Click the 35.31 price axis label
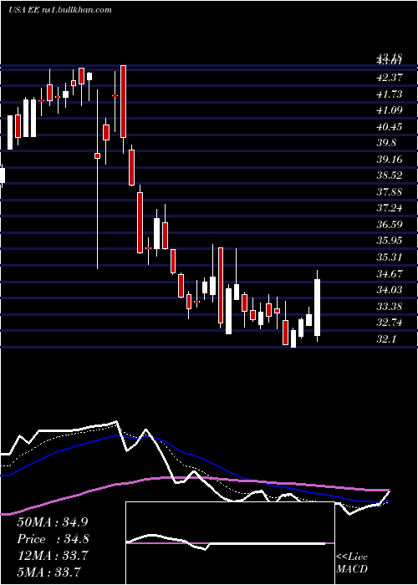Viewport: 418px width, 585px height. (x=390, y=257)
